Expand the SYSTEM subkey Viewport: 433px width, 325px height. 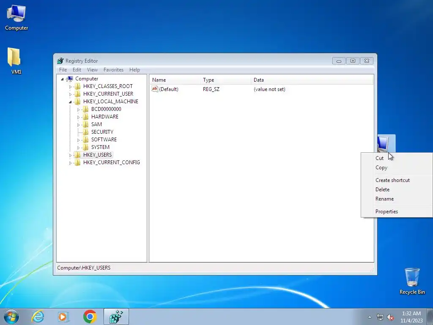(x=78, y=148)
